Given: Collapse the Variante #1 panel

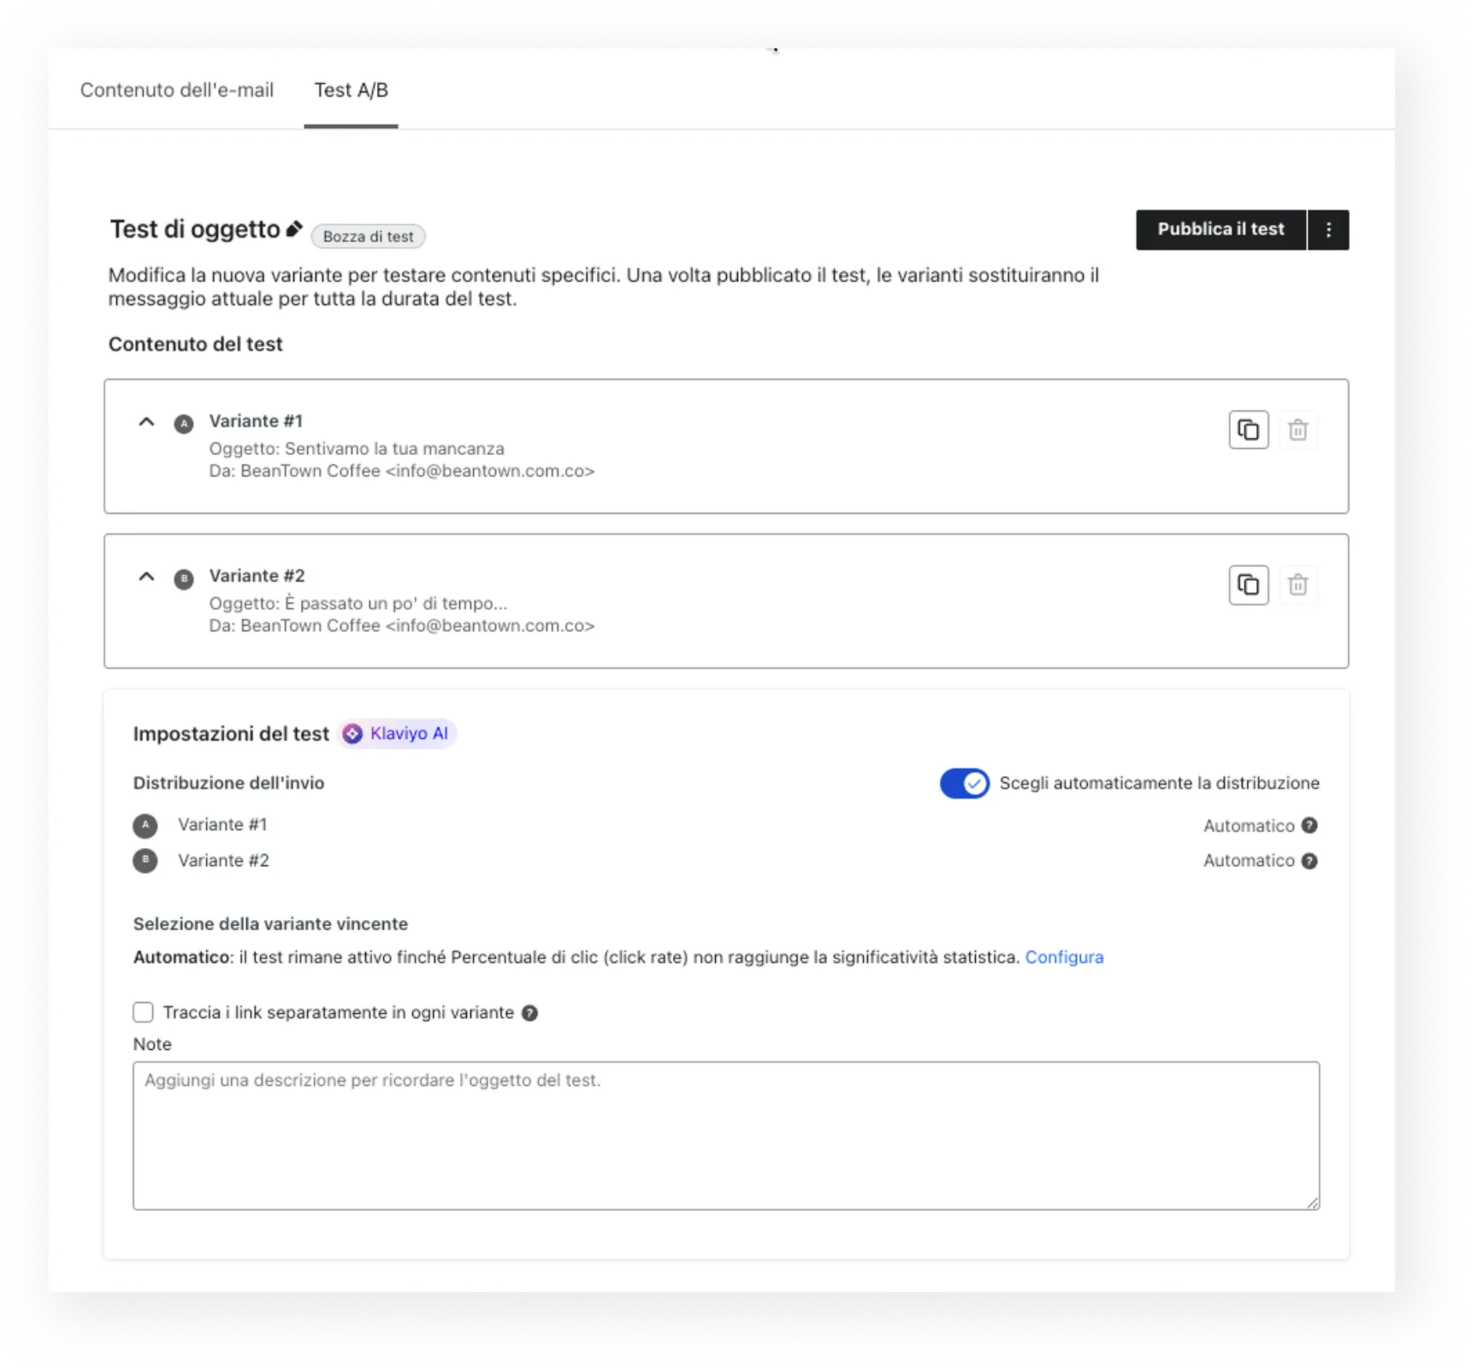Looking at the screenshot, I should point(145,422).
